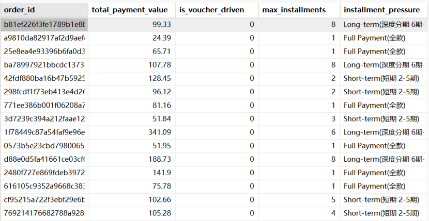The width and height of the screenshot is (429, 221).
Task: Select Short-term cell in 105.28 row
Action: click(x=385, y=213)
